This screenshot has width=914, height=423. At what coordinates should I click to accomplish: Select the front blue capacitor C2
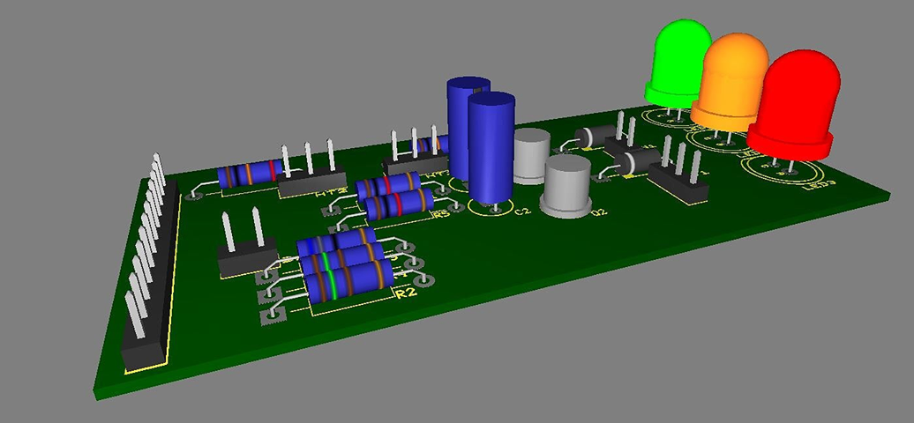(x=491, y=148)
